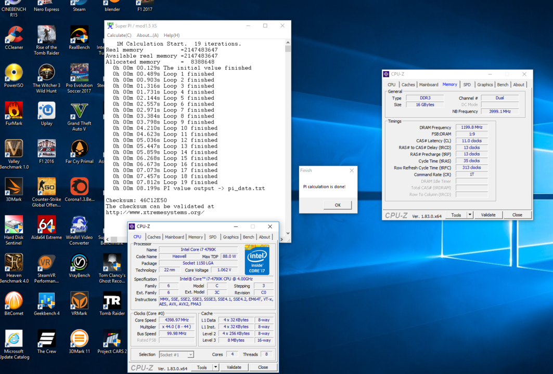Open Valley Benchmark 1.0 shortcut
Viewport: 553px width, 374px height.
coord(14,154)
